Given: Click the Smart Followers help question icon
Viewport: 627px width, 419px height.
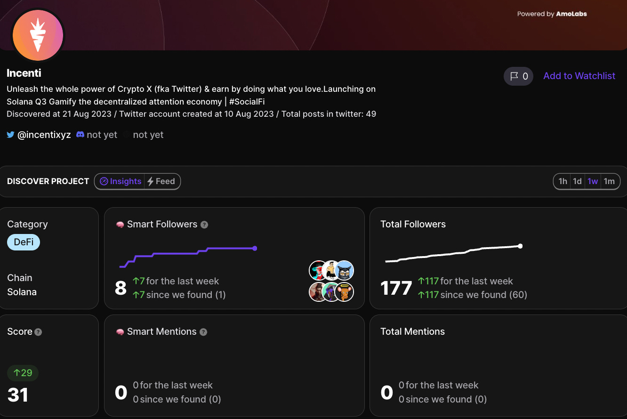Looking at the screenshot, I should point(204,225).
